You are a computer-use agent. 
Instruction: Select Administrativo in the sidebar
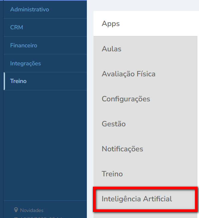click(x=30, y=9)
